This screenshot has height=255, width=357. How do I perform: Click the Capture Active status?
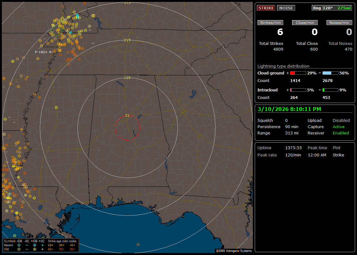[338, 127]
